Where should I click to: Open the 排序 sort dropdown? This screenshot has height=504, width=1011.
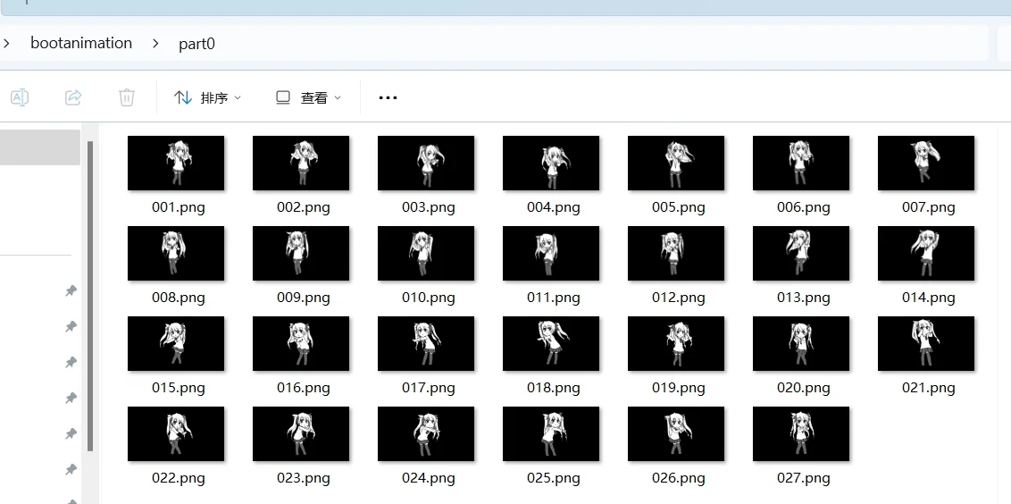pyautogui.click(x=207, y=98)
